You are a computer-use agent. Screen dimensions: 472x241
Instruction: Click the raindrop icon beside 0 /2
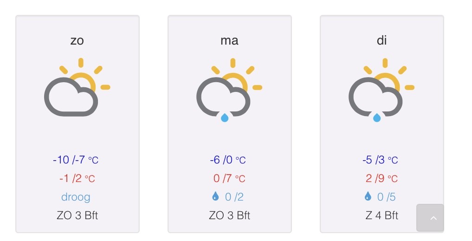(x=215, y=197)
